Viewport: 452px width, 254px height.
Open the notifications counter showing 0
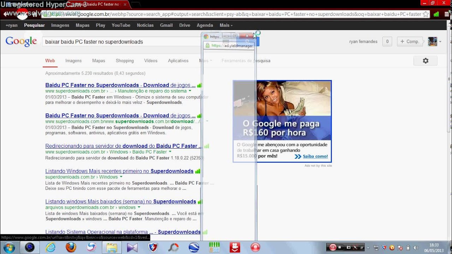coord(387,41)
